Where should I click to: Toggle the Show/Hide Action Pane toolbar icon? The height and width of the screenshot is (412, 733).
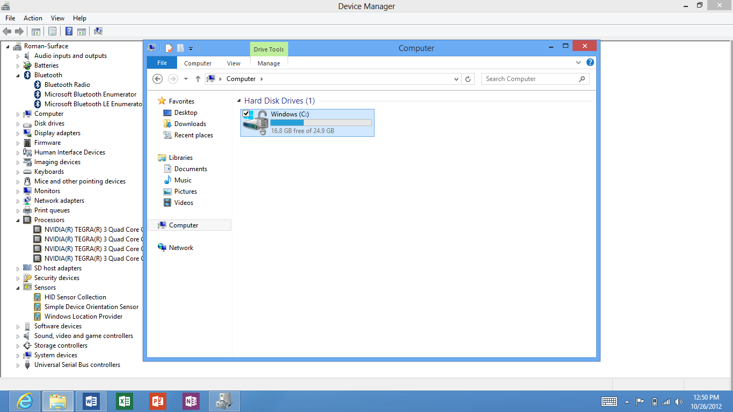pos(82,32)
